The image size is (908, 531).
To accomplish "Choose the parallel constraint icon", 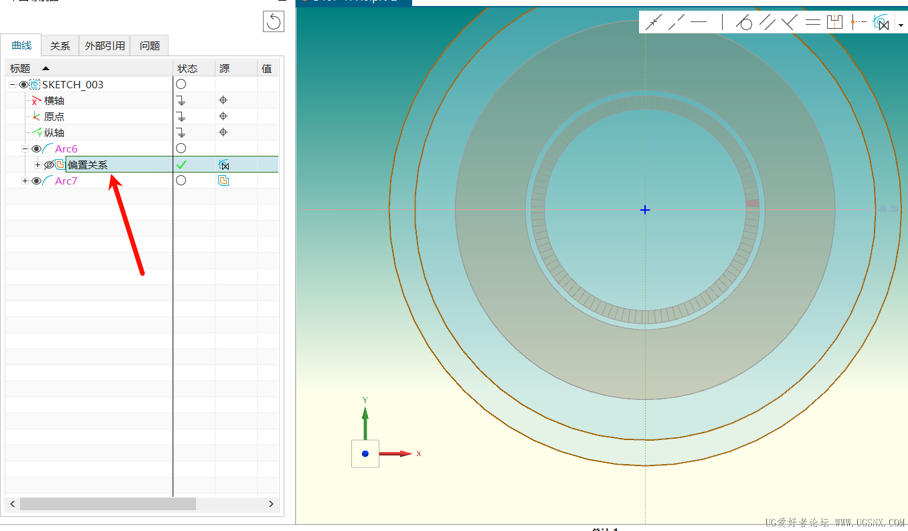I will 767,23.
